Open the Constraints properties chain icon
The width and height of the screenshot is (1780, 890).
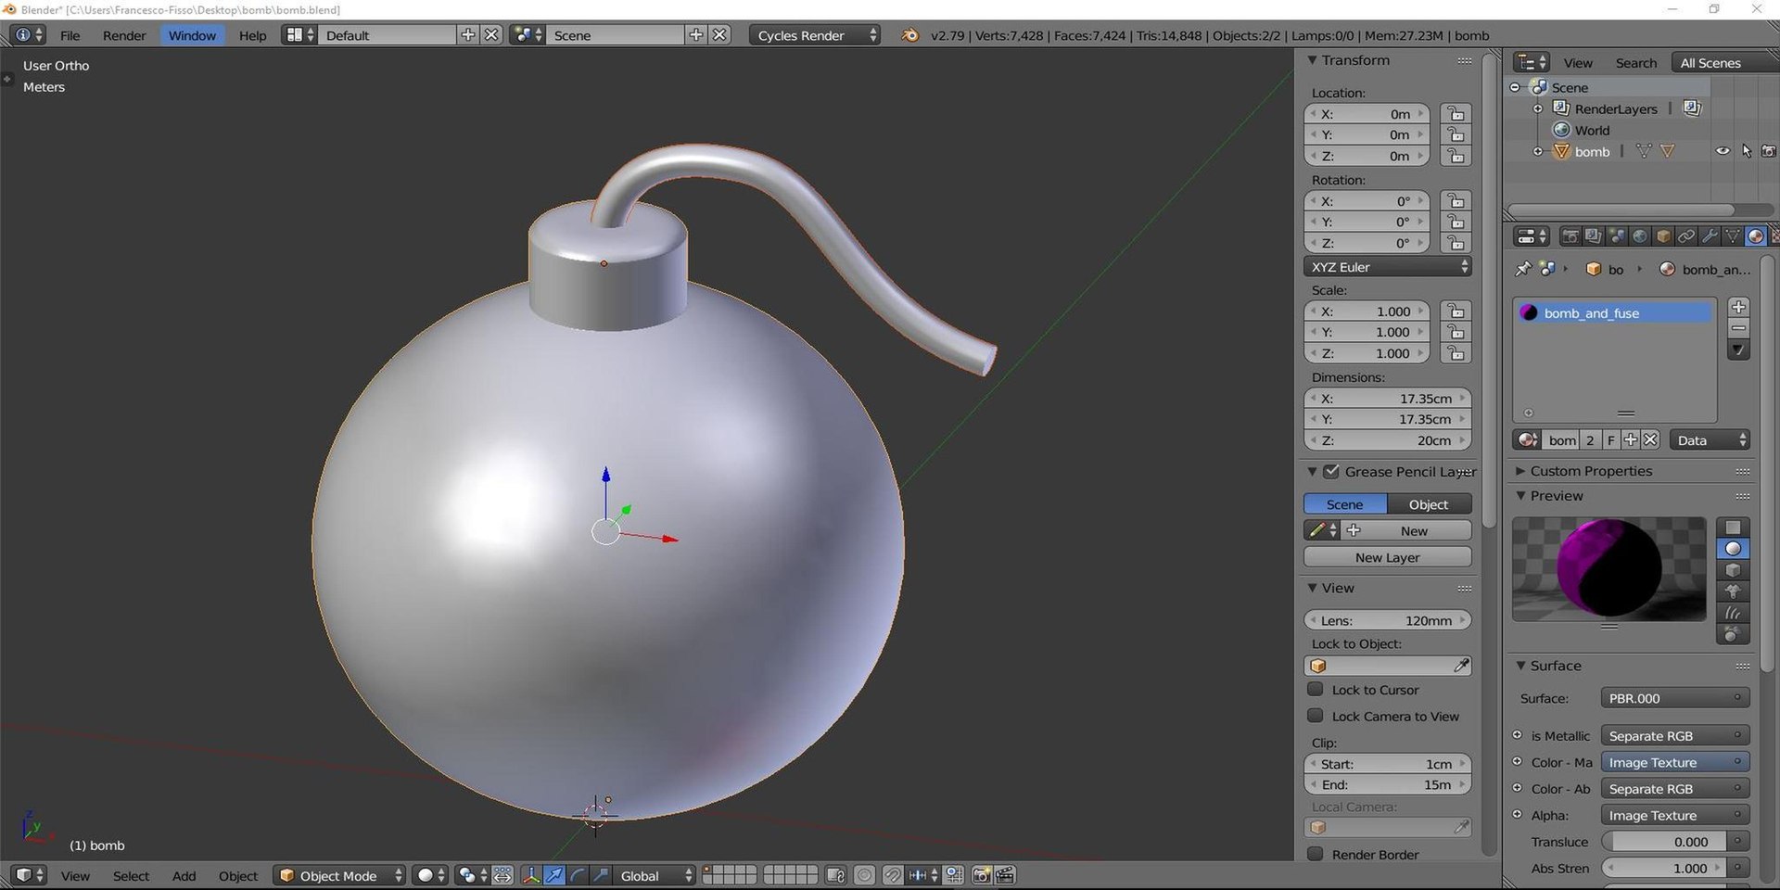[x=1686, y=236]
